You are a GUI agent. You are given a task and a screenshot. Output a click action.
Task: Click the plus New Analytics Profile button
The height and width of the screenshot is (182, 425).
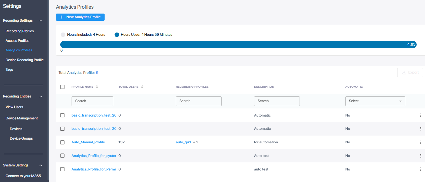pyautogui.click(x=80, y=17)
